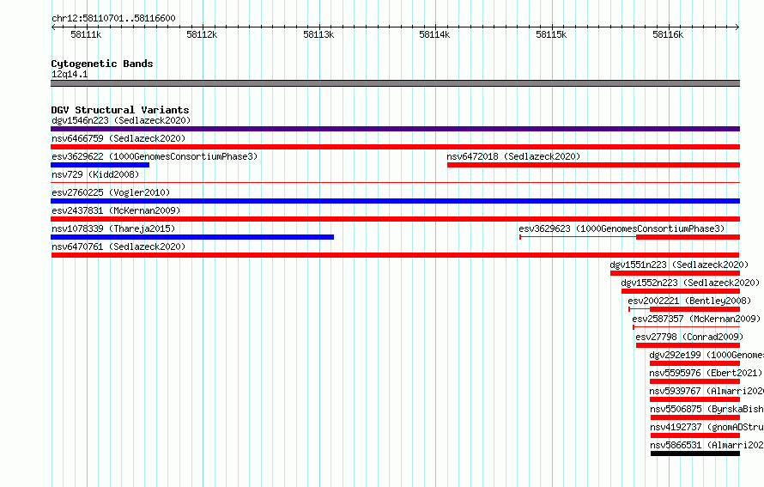Open nsv5595976 (Ebert2021) variant label
Viewport: 764px width, 487px height.
706,373
